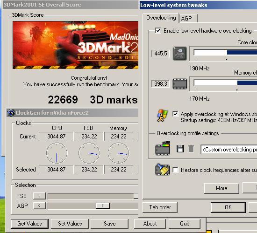Confirm with the OK button
The width and height of the screenshot is (257, 233).
(x=228, y=207)
